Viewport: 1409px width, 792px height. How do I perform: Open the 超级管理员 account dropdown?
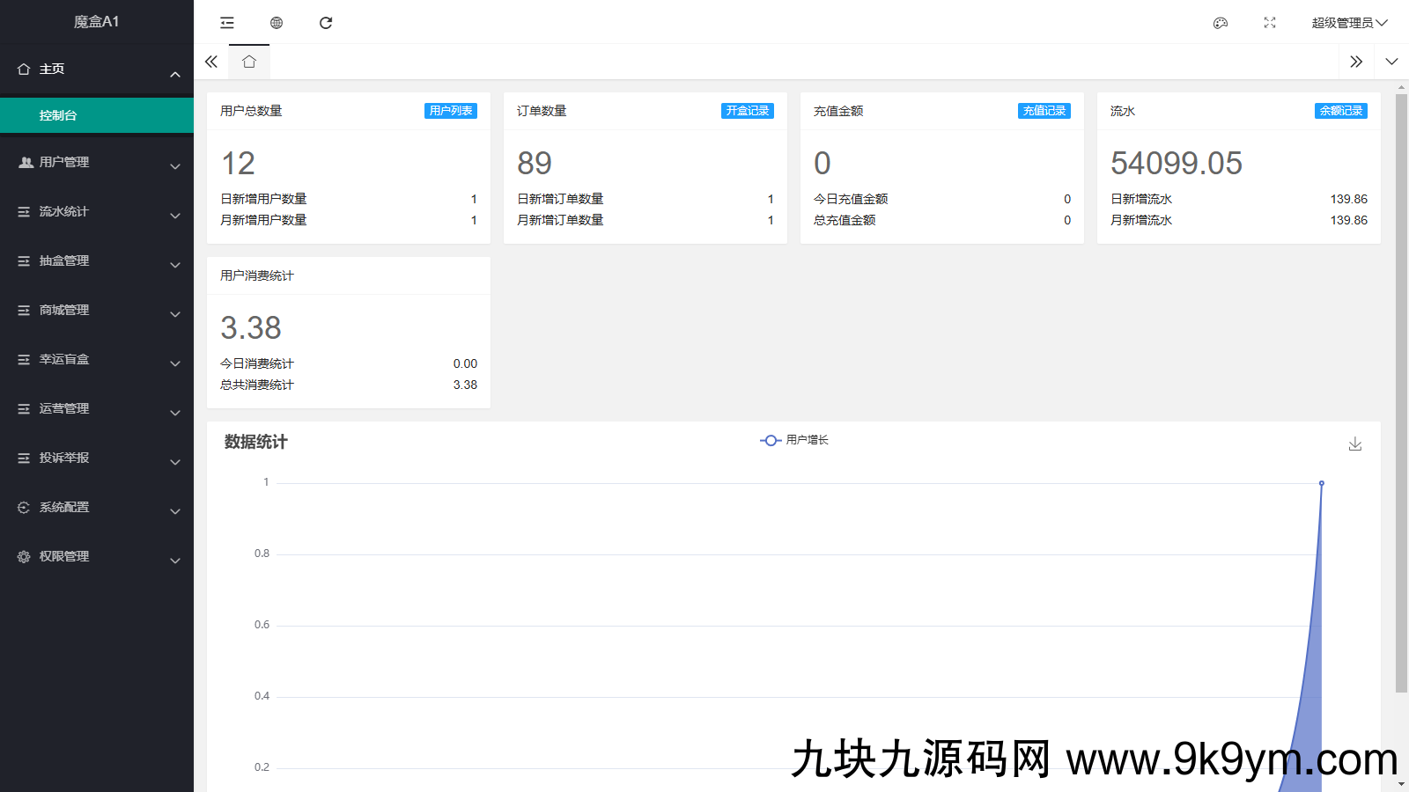tap(1348, 23)
